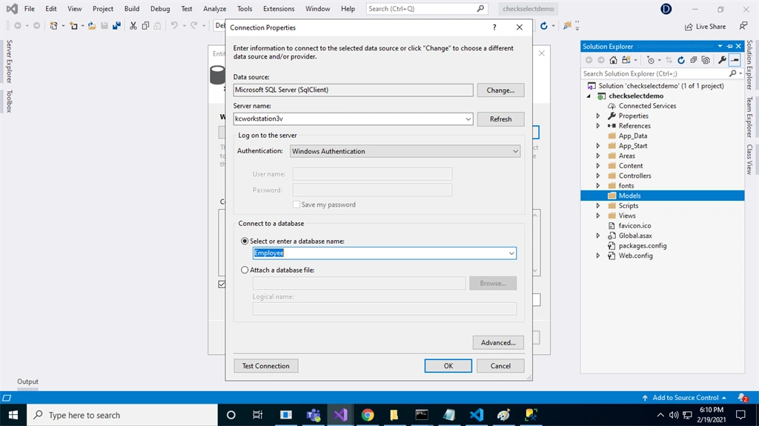Expand the Properties node in Solution Explorer
Image resolution: width=759 pixels, height=426 pixels.
[x=598, y=116]
